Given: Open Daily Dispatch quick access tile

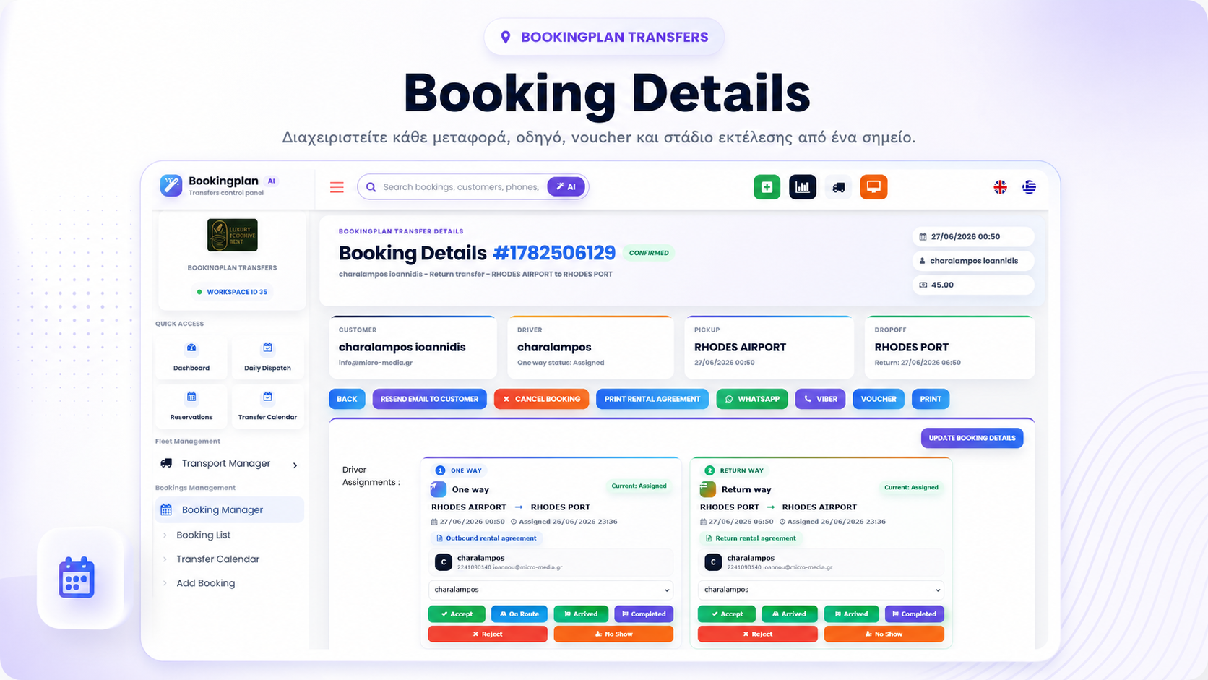Looking at the screenshot, I should click(x=267, y=357).
